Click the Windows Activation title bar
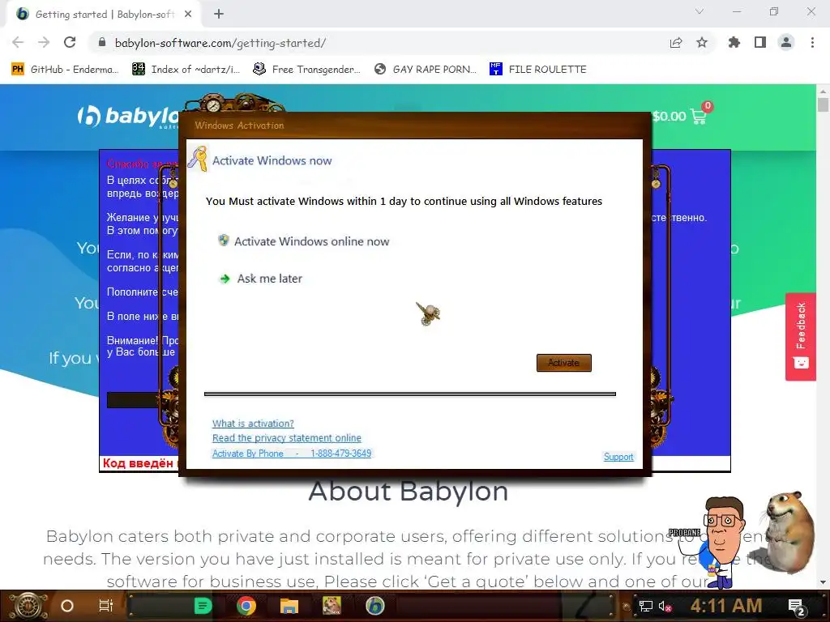Screen dimensions: 830x622 coord(414,126)
